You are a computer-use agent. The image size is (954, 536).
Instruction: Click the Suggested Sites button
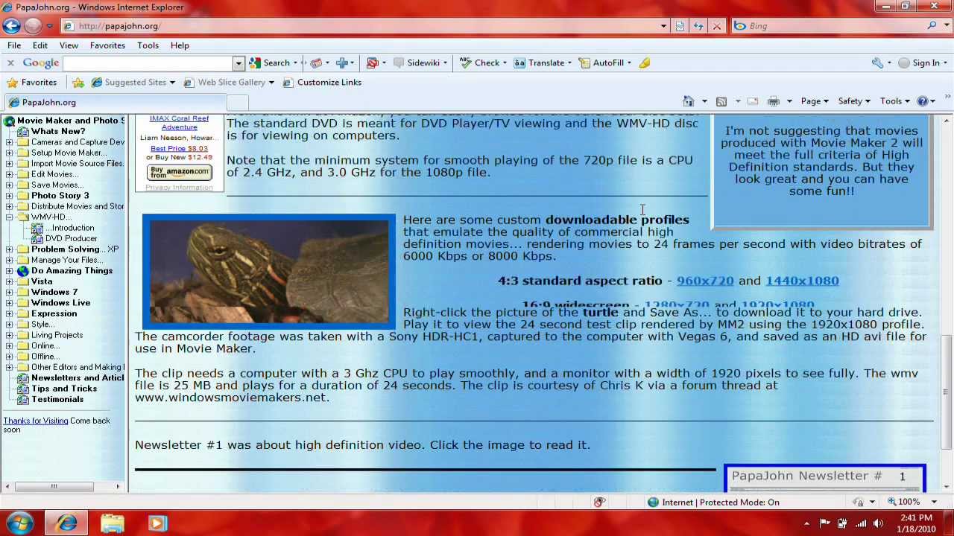pos(133,83)
